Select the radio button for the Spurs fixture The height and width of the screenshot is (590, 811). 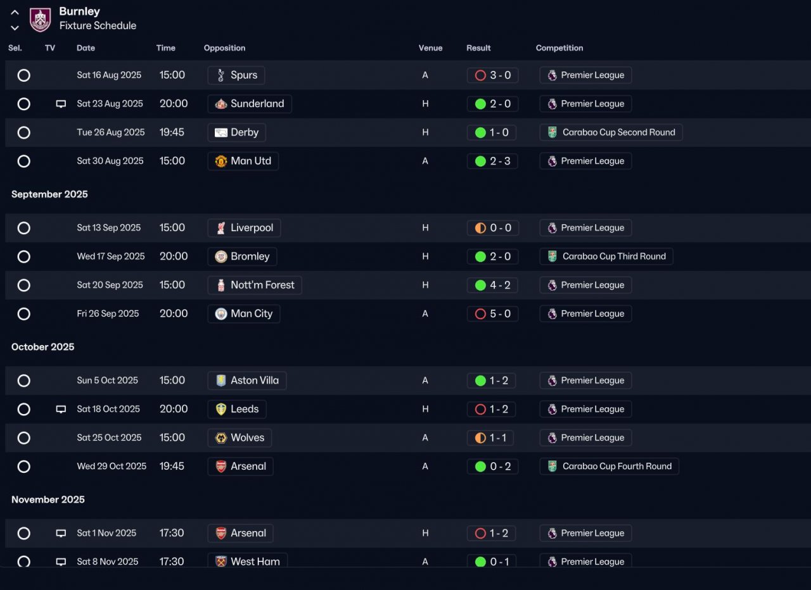pyautogui.click(x=23, y=75)
